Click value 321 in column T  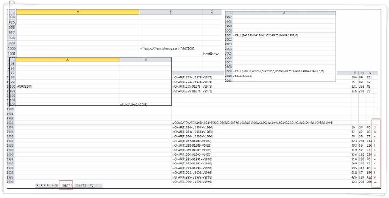pos(354,87)
